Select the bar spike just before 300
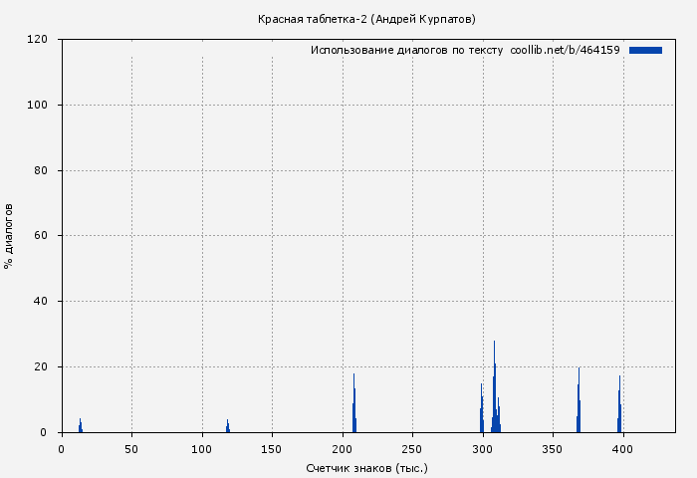697x478 pixels. [x=482, y=410]
